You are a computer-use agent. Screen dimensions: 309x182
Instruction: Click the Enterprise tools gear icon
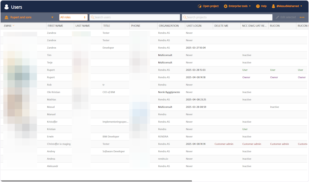[226, 6]
